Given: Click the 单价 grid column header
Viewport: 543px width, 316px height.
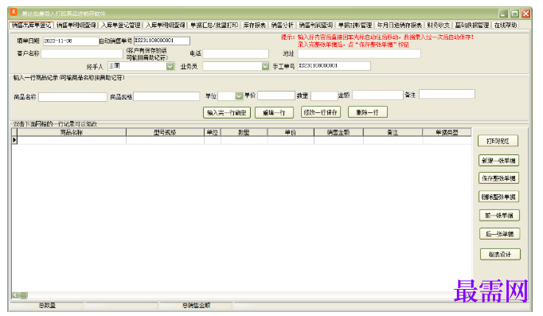Looking at the screenshot, I should 291,132.
